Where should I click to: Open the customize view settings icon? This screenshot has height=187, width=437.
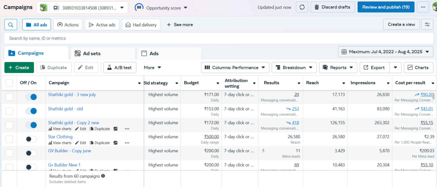coord(427,24)
